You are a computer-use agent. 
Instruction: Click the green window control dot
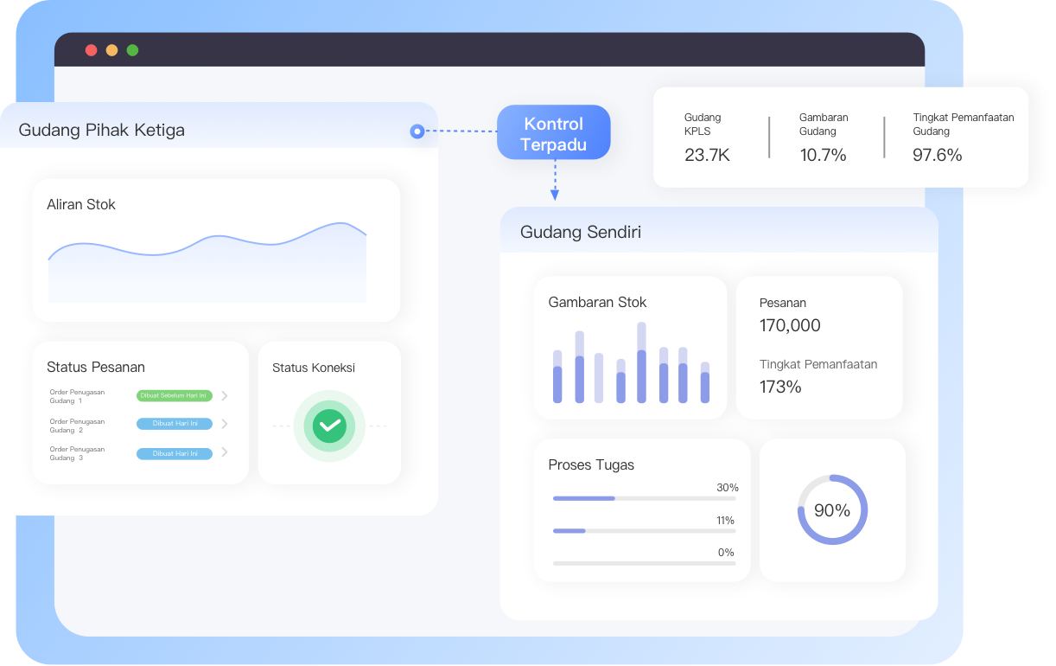click(132, 50)
